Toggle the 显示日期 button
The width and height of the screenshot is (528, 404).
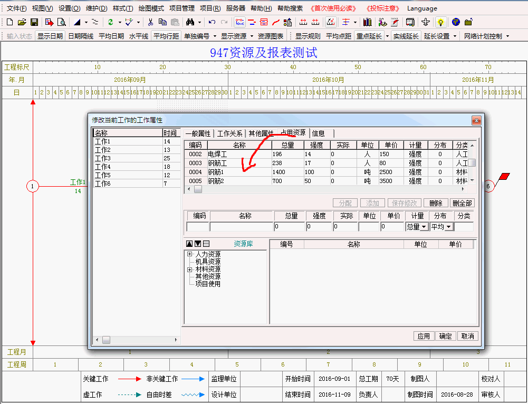(50, 36)
